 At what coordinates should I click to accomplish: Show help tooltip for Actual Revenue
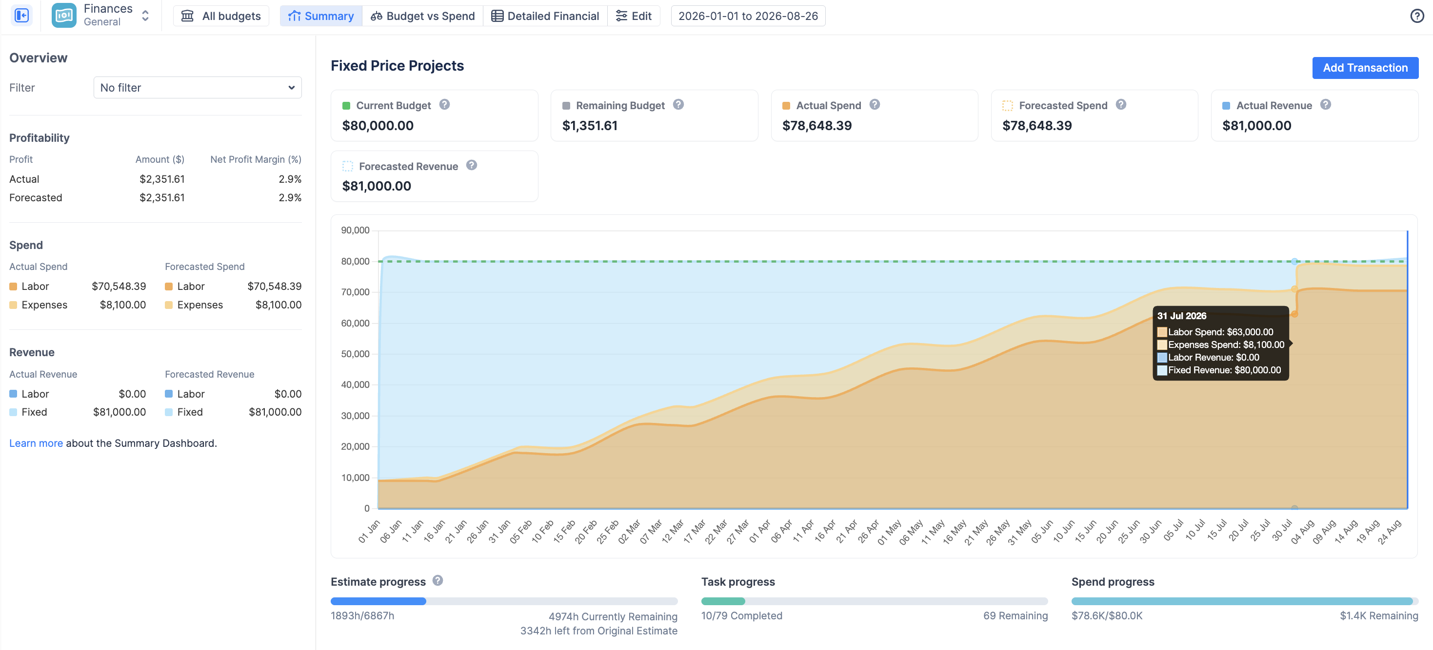coord(1326,104)
